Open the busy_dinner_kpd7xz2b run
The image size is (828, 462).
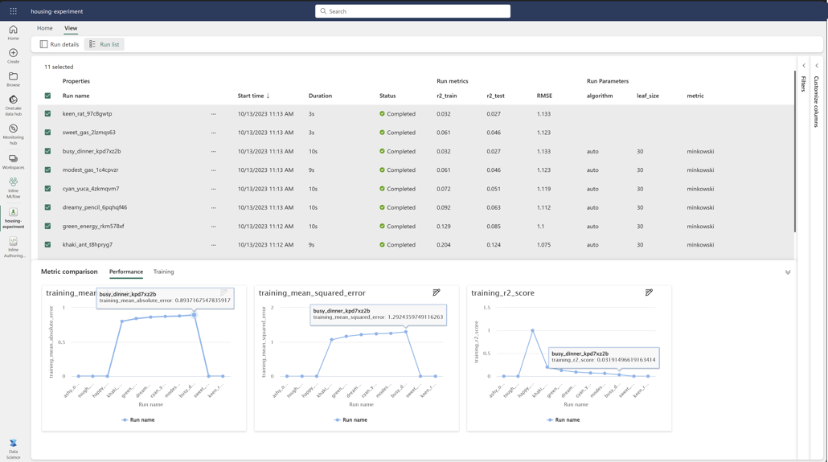pyautogui.click(x=92, y=151)
